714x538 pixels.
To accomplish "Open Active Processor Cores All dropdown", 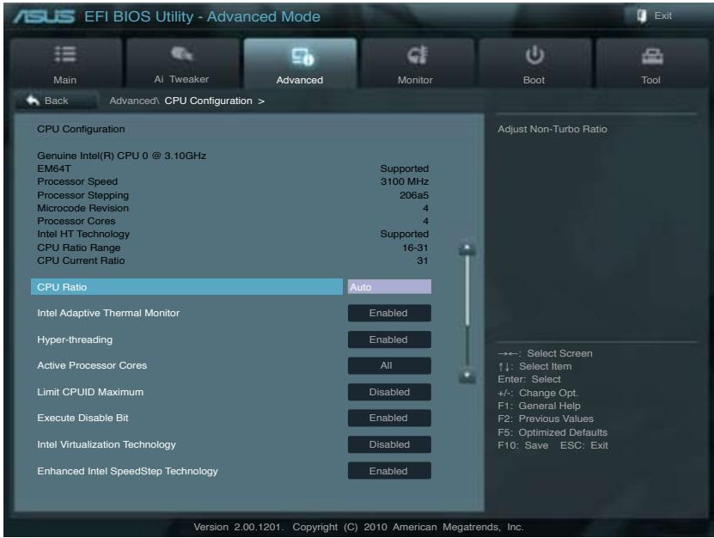I will (x=389, y=365).
